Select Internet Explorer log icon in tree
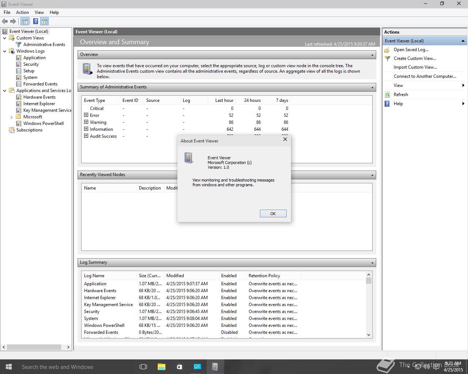 click(19, 104)
